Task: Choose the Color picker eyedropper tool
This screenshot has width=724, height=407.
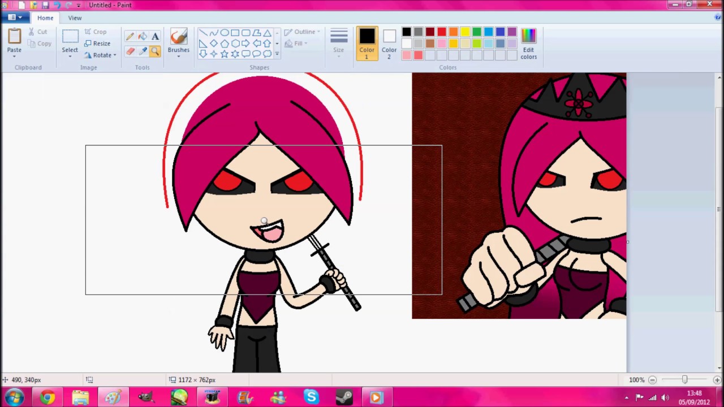Action: pyautogui.click(x=143, y=51)
